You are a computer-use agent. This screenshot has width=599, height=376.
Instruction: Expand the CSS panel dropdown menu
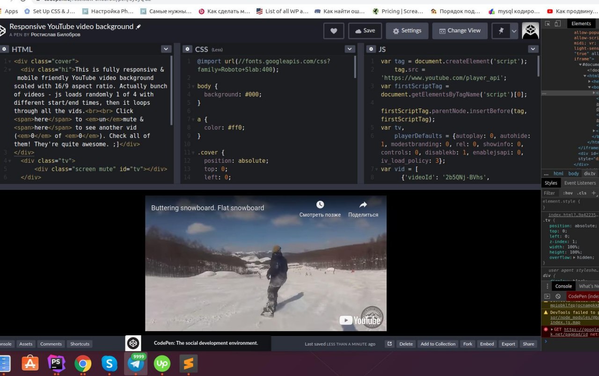click(x=350, y=49)
